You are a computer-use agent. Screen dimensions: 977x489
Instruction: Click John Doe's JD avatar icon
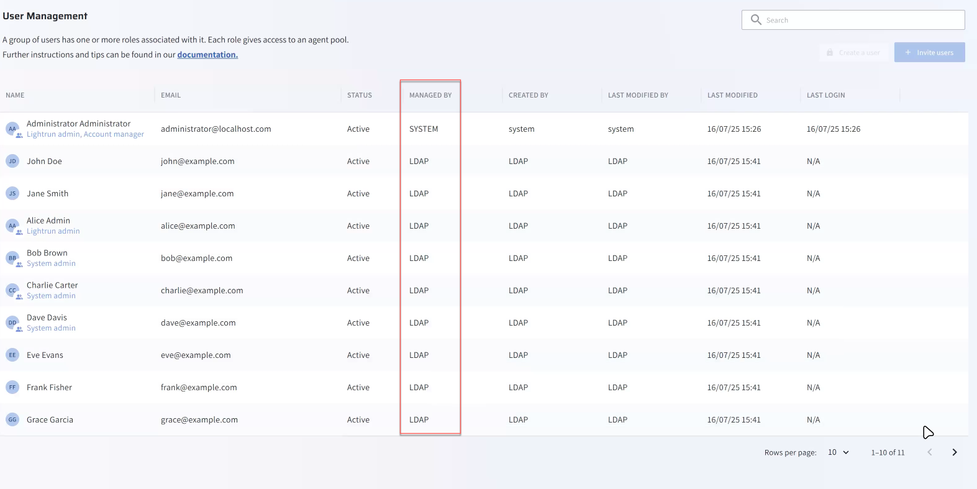pos(12,161)
